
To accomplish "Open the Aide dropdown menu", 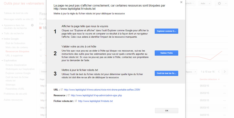I will click(205, 3).
